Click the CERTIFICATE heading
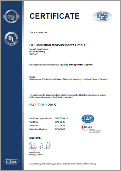This screenshot has width=121, height=171. tap(54, 16)
